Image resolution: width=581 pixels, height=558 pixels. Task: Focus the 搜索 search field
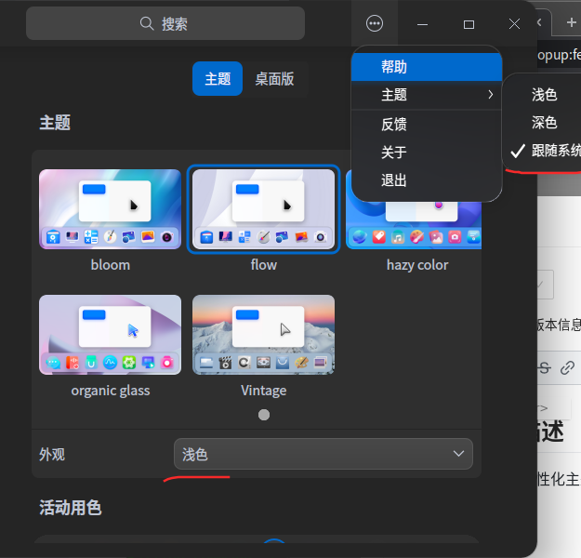tap(165, 23)
